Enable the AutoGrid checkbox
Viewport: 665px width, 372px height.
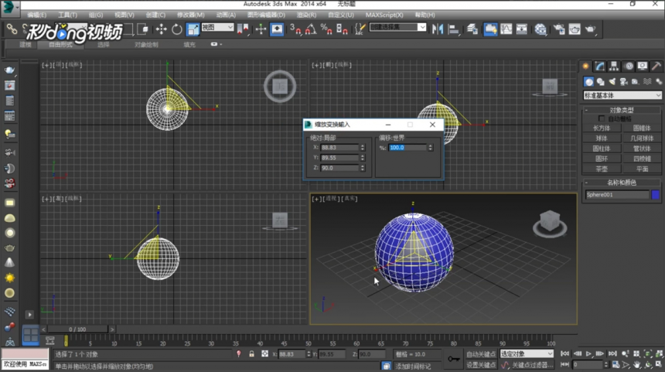tap(602, 119)
